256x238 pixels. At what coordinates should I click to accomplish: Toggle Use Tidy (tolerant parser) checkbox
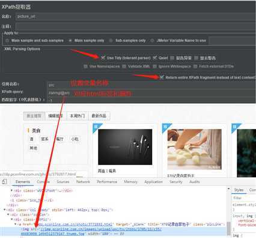point(103,58)
